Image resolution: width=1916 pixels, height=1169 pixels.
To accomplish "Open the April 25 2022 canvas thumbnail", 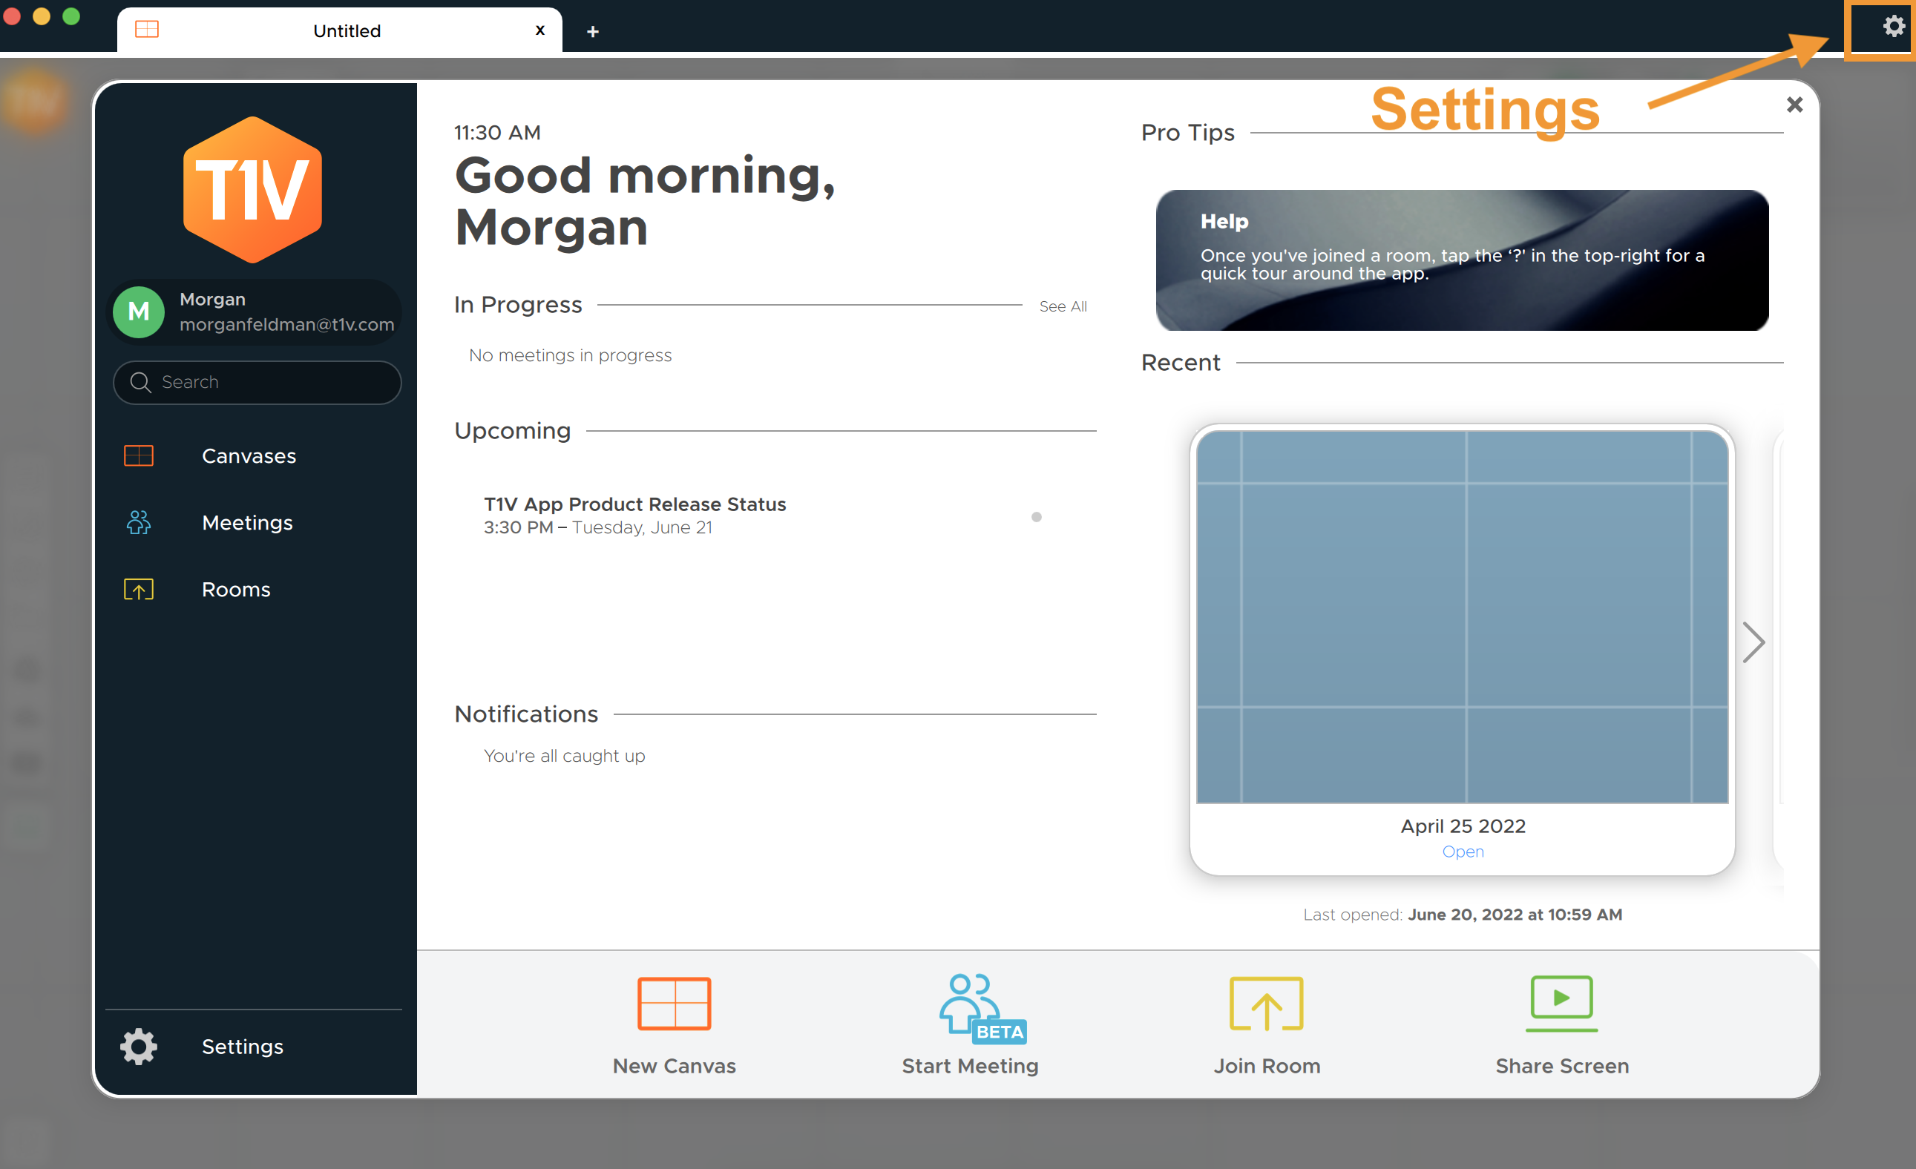I will pyautogui.click(x=1462, y=617).
